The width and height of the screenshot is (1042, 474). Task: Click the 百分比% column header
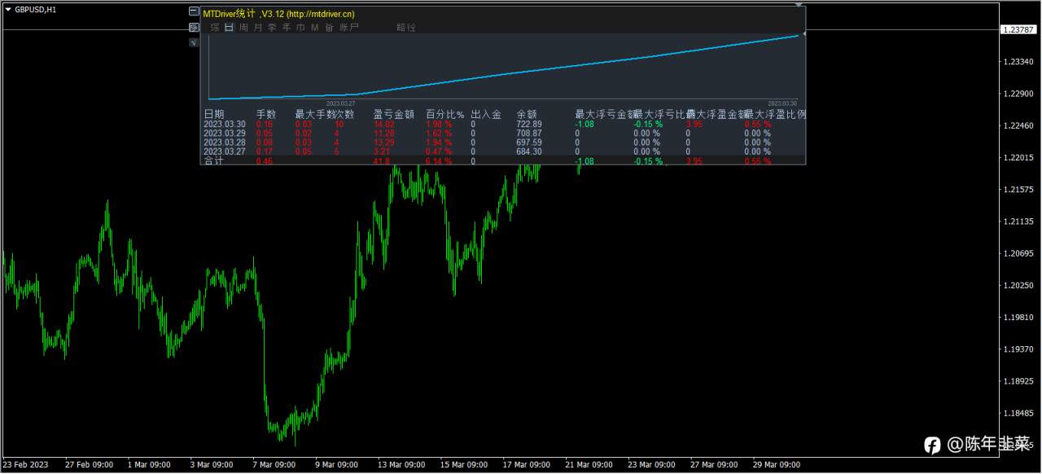(x=445, y=115)
